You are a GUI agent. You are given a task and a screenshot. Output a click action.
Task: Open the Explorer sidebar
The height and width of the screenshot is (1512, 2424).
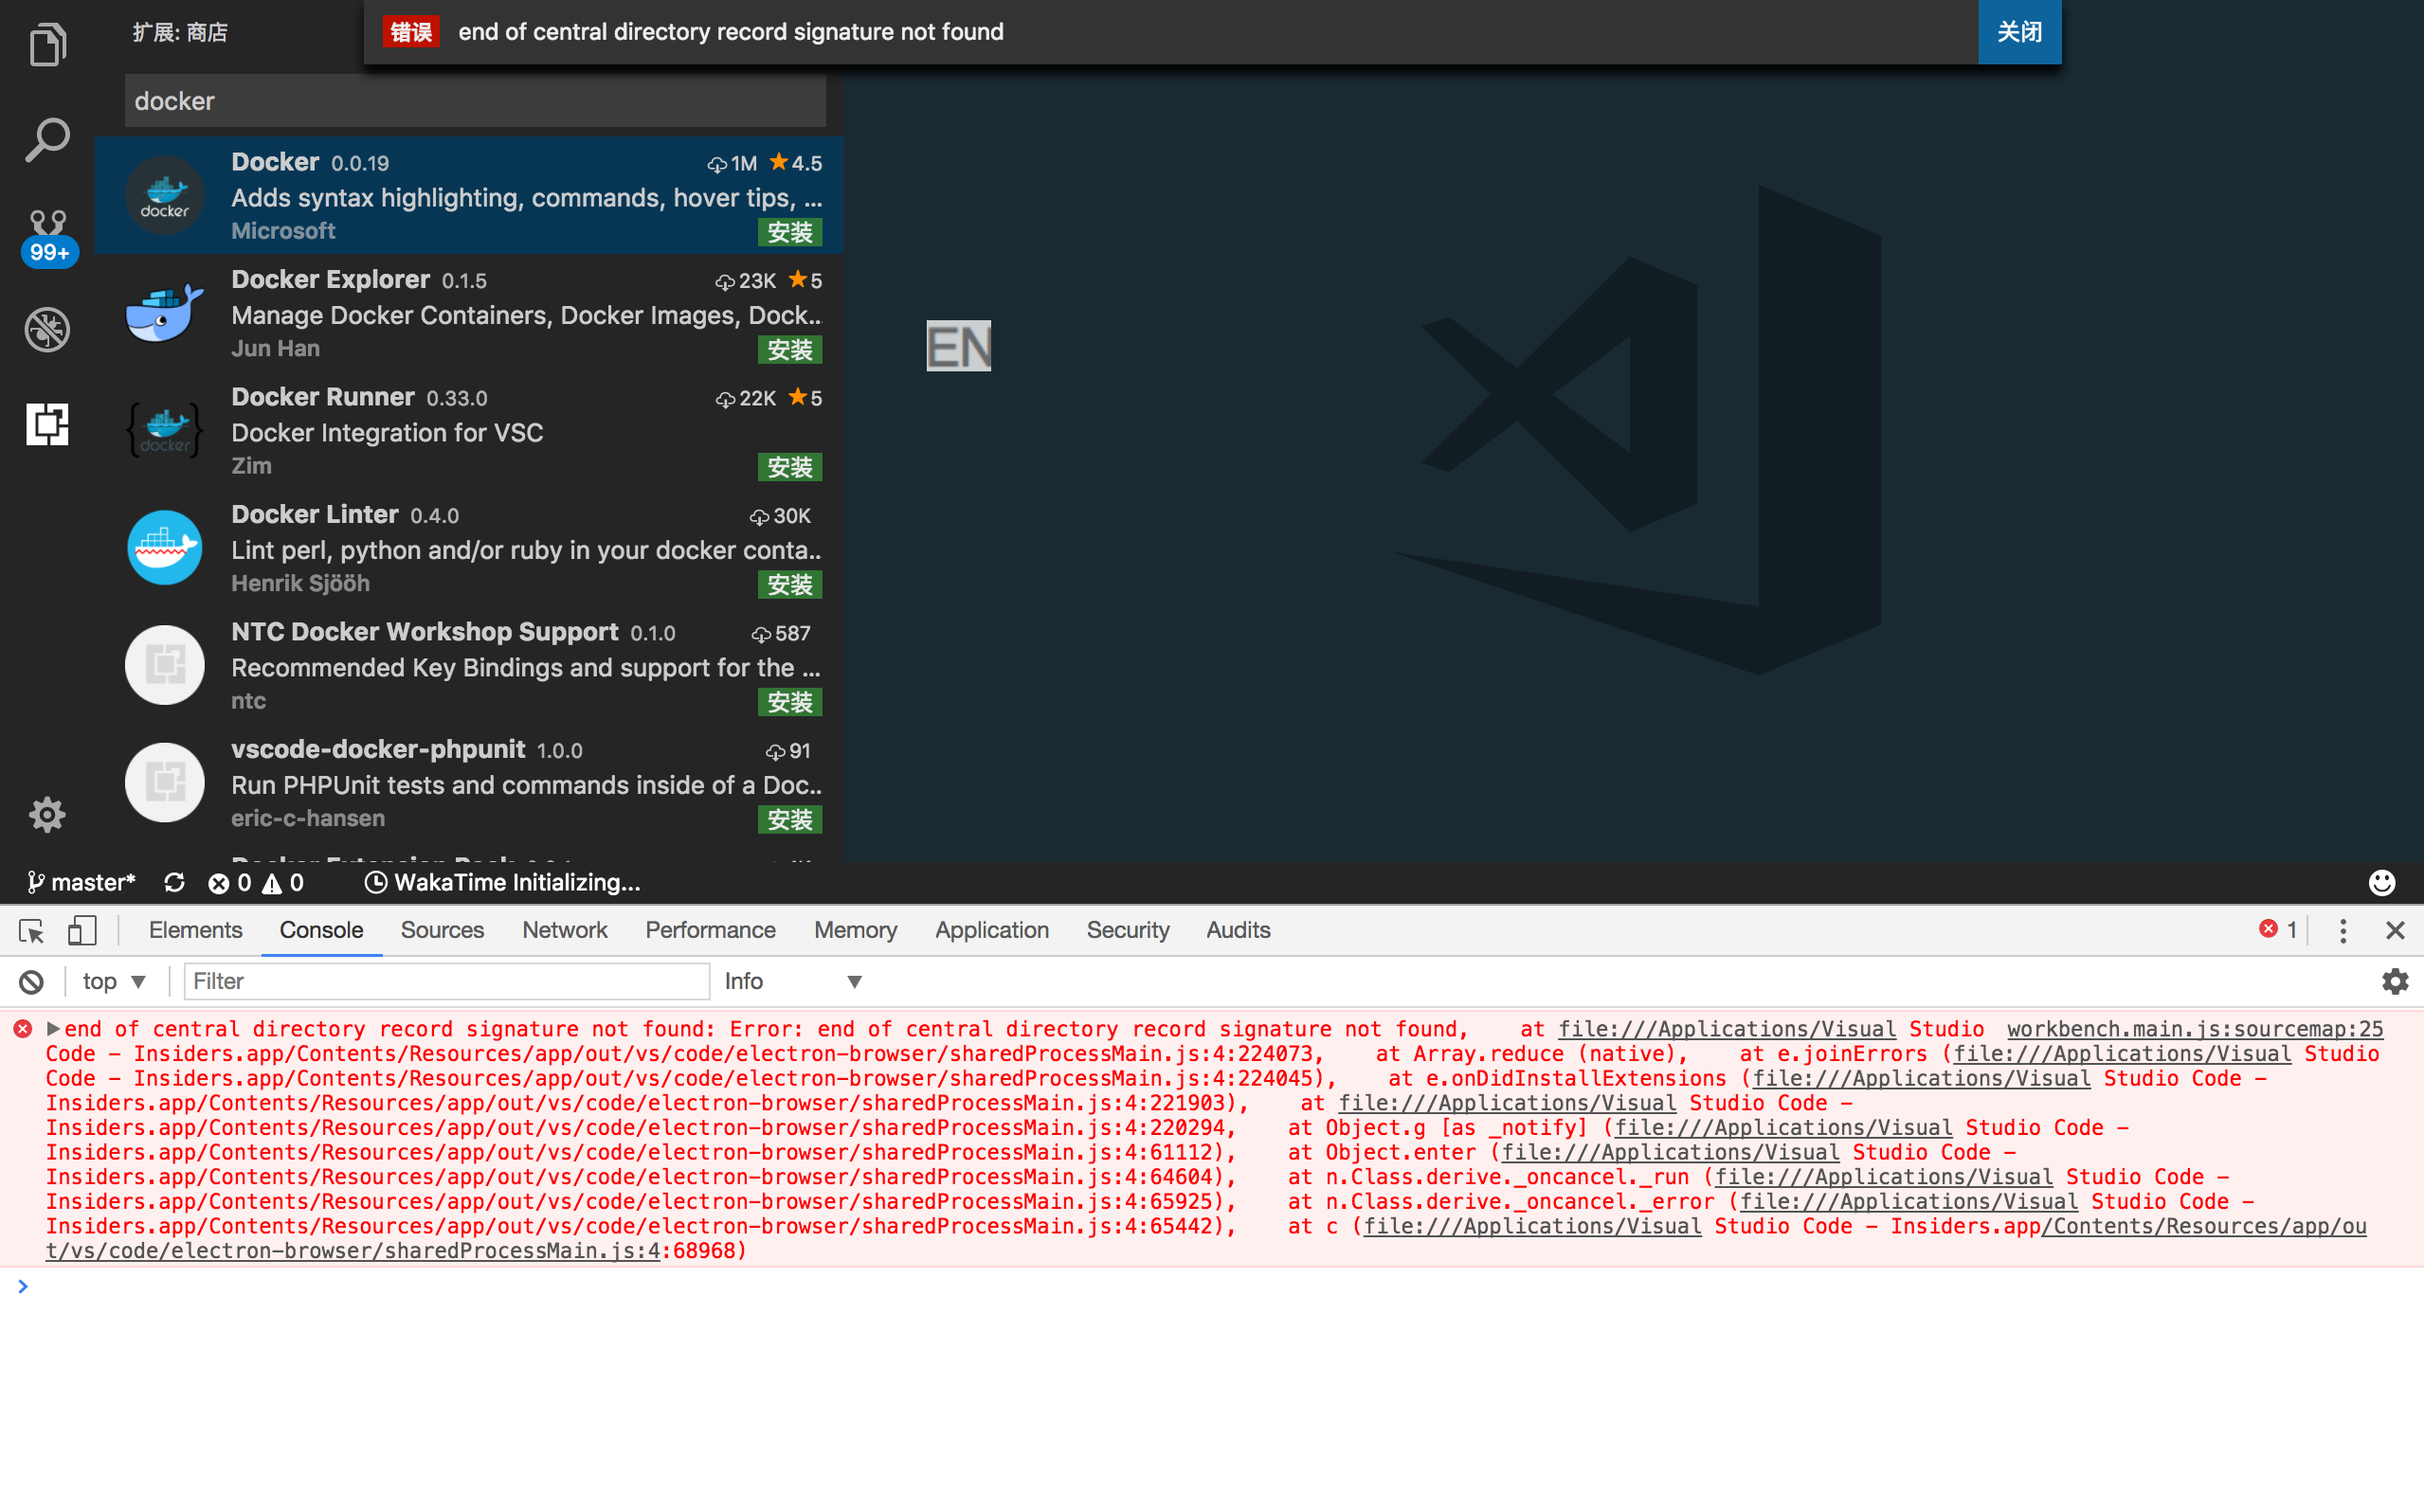(x=47, y=44)
